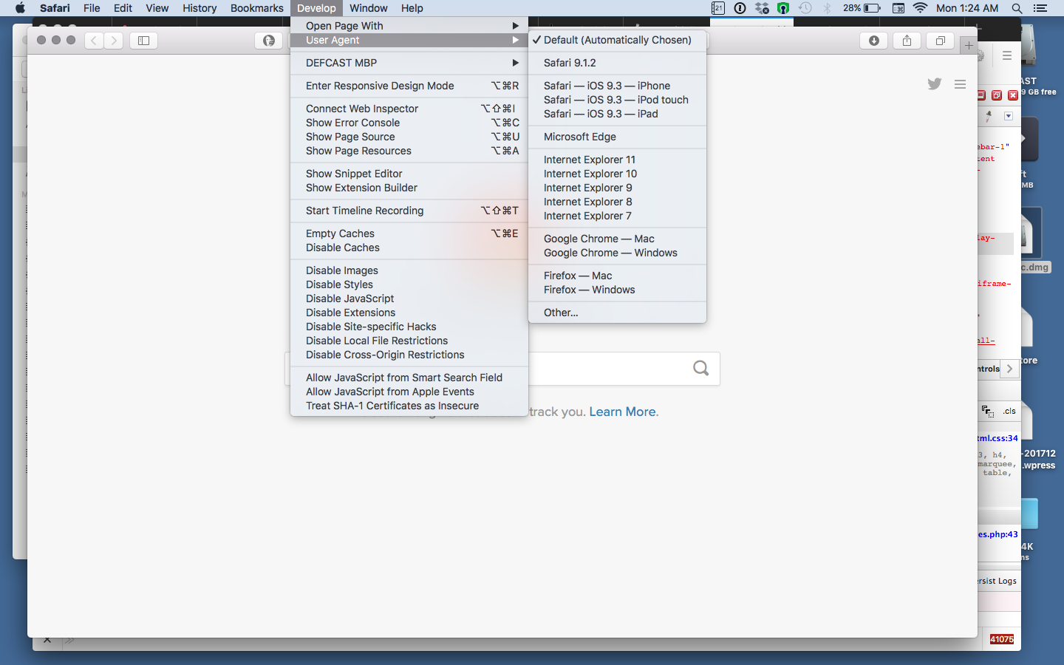Go forward with Safari's forward arrow

tap(114, 41)
